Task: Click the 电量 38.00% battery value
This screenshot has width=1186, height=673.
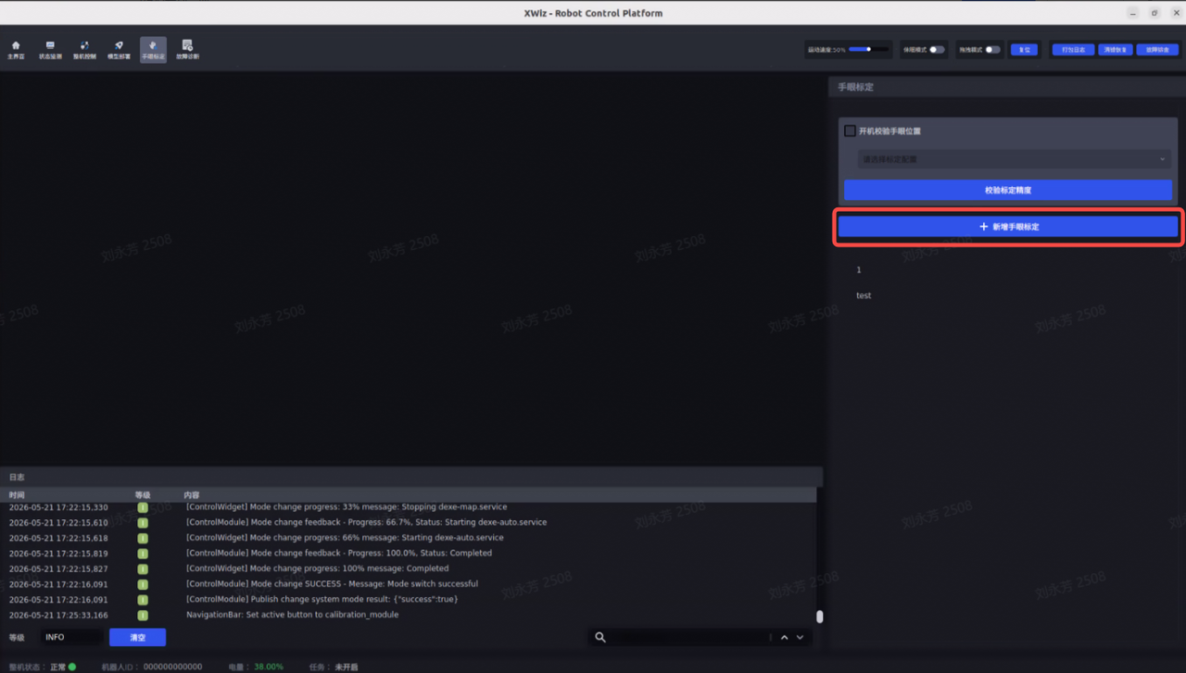Action: tap(269, 667)
